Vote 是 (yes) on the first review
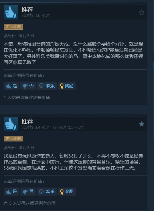Viewport: 154px width, 211px height. [x=11, y=86]
